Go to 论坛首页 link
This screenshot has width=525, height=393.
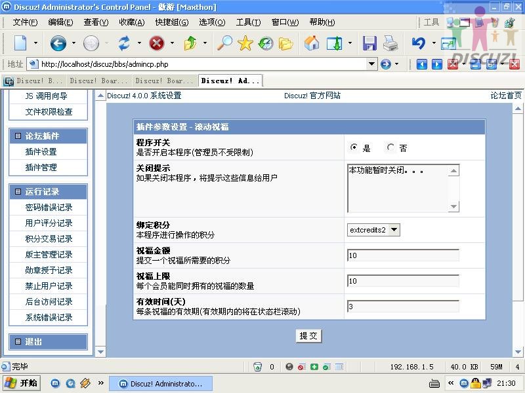506,96
